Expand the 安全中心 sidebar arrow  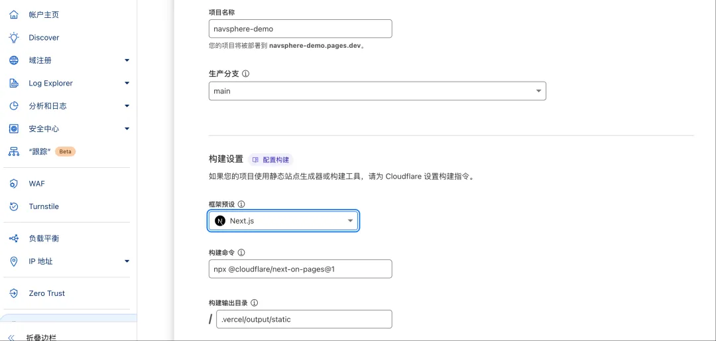click(127, 129)
